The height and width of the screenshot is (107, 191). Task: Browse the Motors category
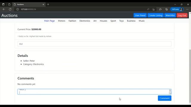(61, 21)
